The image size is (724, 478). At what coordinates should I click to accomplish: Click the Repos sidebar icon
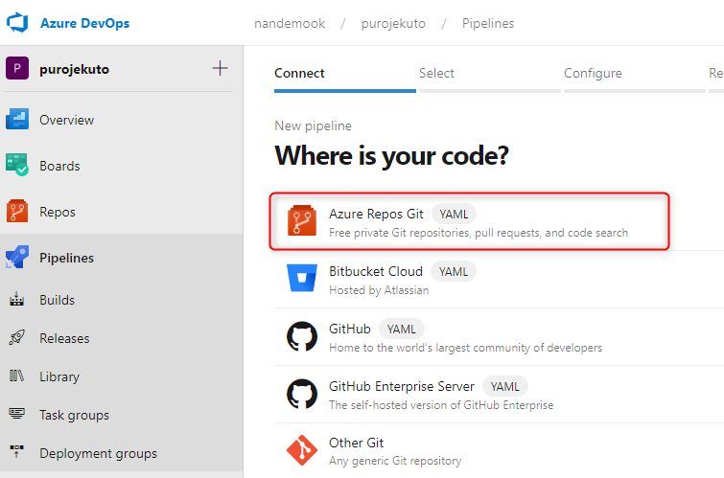pyautogui.click(x=17, y=211)
